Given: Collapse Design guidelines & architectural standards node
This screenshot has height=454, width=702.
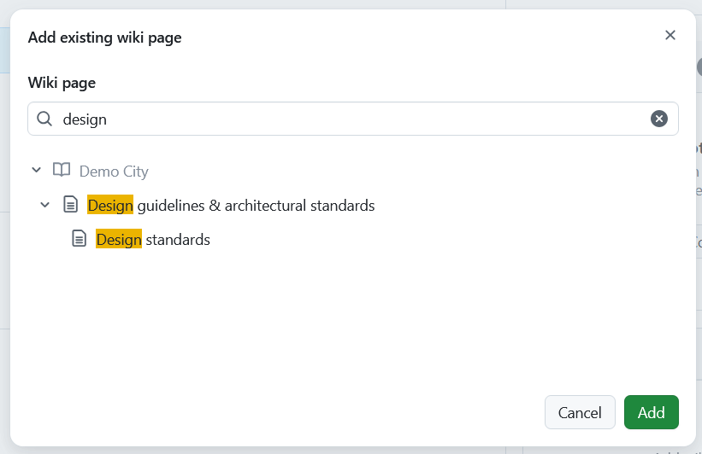Looking at the screenshot, I should coord(44,205).
